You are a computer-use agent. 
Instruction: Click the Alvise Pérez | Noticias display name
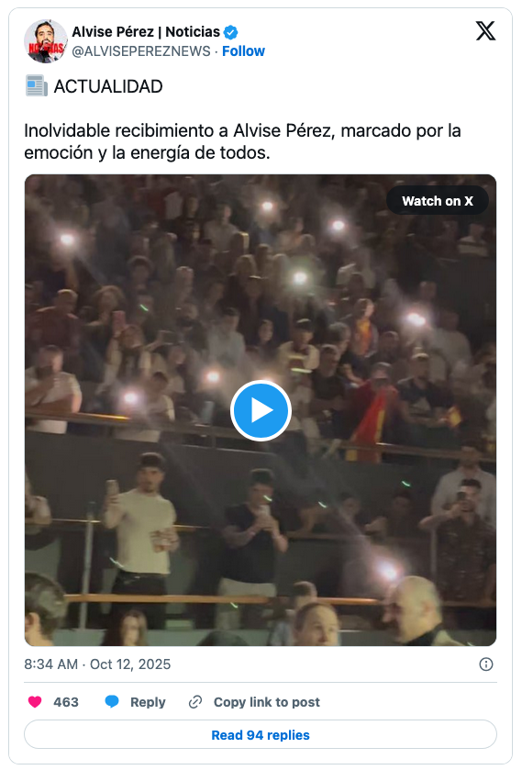[x=146, y=32]
